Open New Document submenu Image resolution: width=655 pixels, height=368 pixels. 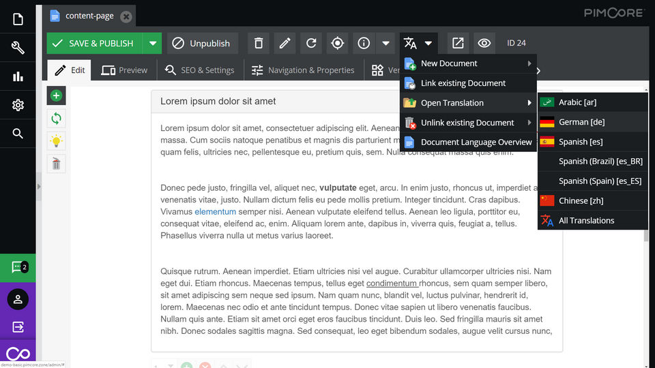coord(468,63)
